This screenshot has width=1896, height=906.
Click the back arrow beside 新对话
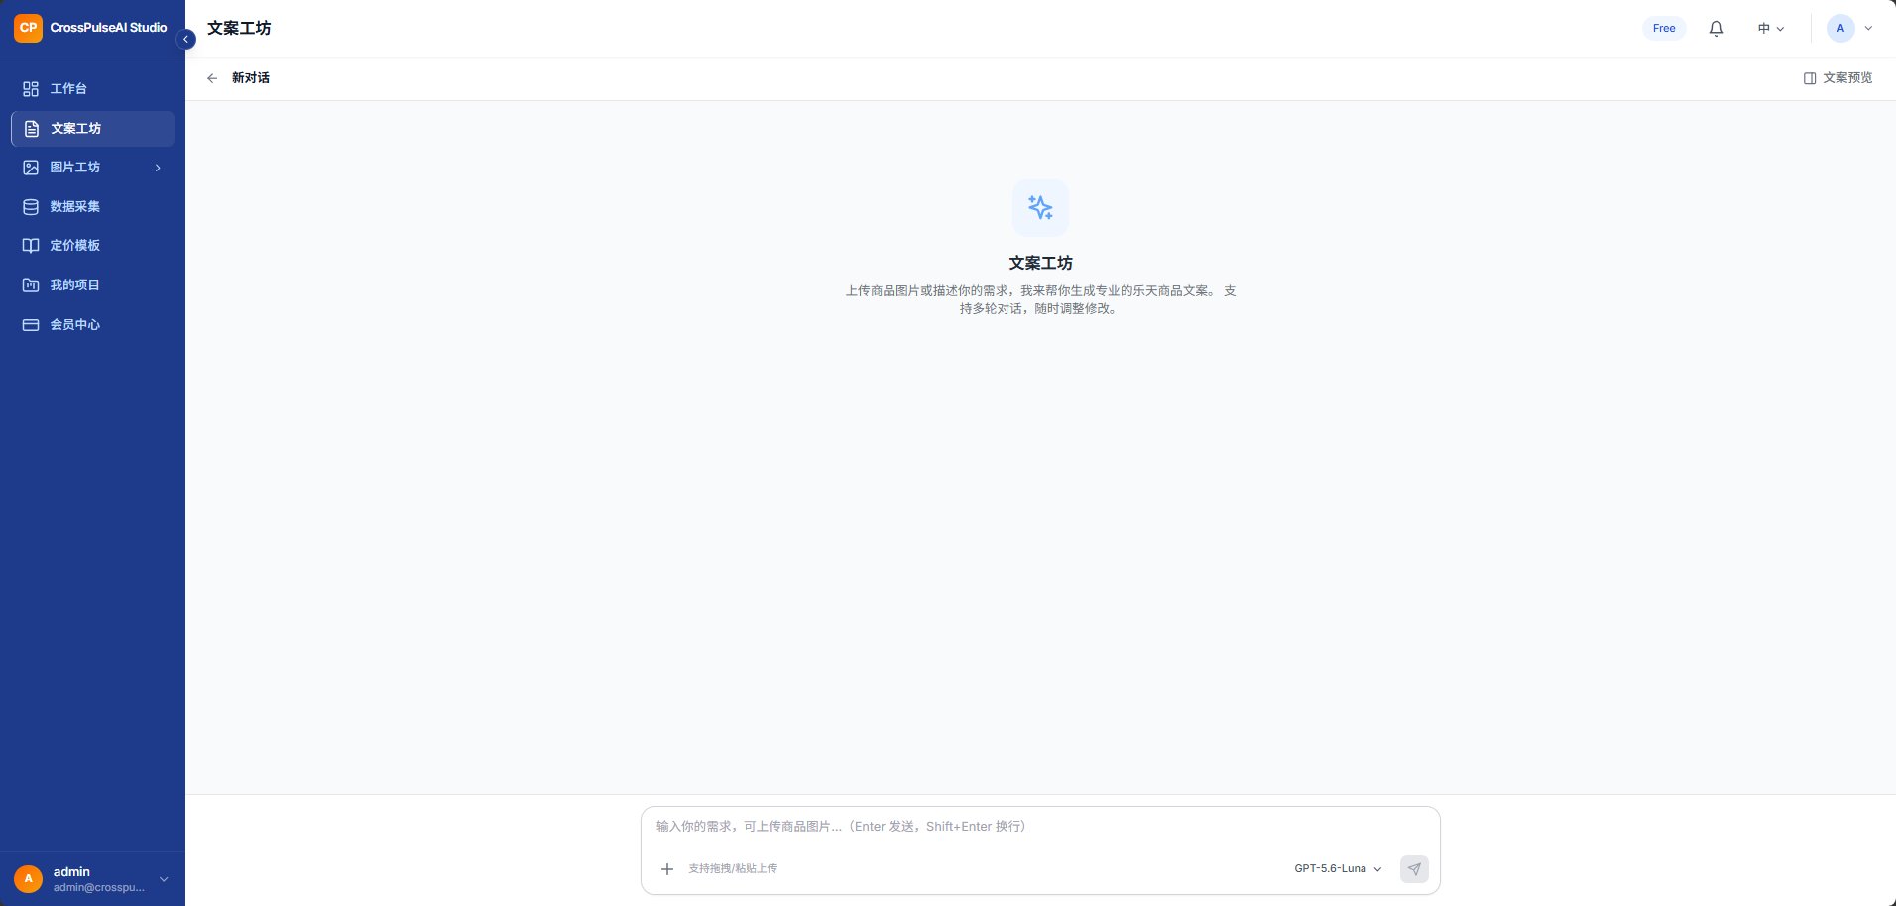point(212,78)
